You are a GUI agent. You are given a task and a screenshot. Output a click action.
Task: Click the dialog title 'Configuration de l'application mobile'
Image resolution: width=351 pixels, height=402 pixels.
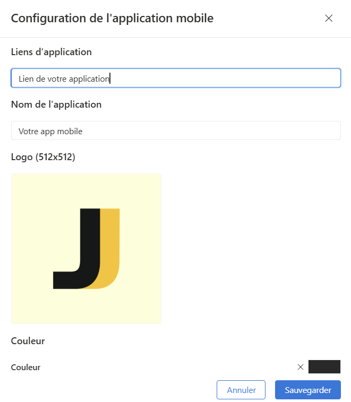(112, 18)
